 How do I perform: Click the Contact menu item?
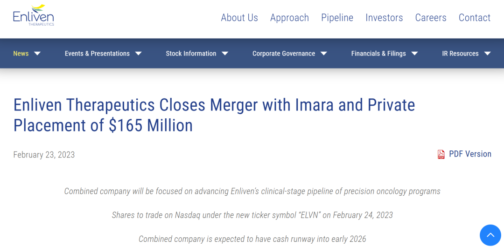(x=475, y=18)
